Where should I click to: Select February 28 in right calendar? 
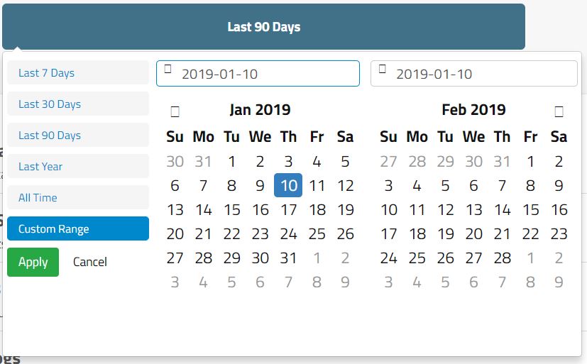point(502,258)
